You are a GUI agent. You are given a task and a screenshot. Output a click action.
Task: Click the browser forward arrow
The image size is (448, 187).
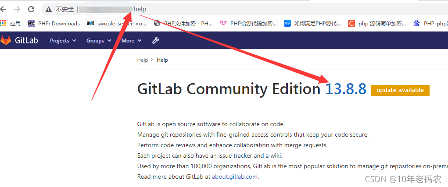17,9
